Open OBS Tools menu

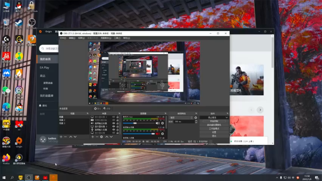coord(117,38)
